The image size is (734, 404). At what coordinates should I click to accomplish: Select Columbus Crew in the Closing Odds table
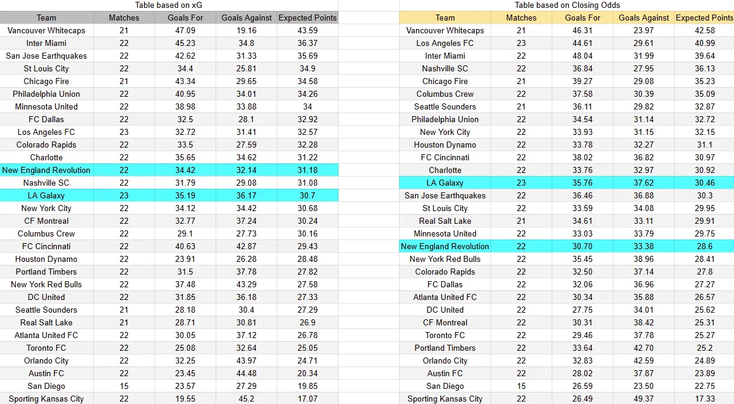pyautogui.click(x=445, y=94)
